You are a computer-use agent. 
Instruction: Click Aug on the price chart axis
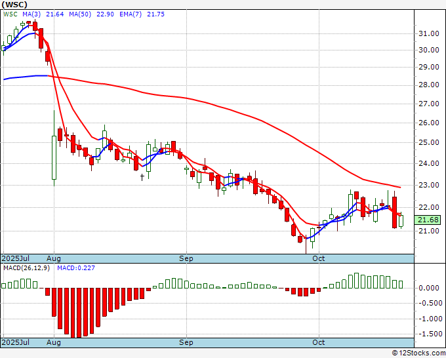pyautogui.click(x=54, y=258)
